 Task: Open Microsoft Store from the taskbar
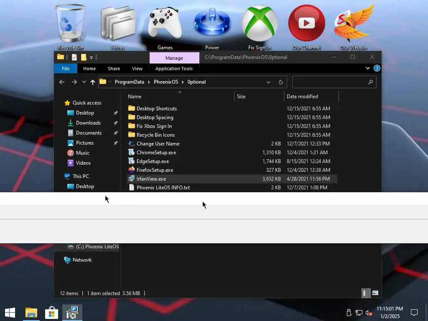click(x=51, y=313)
